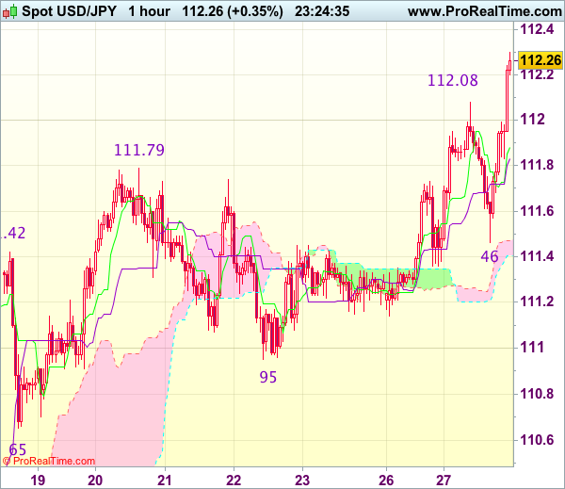Click the 111 price axis label
Image resolution: width=565 pixels, height=489 pixels.
pyautogui.click(x=532, y=348)
